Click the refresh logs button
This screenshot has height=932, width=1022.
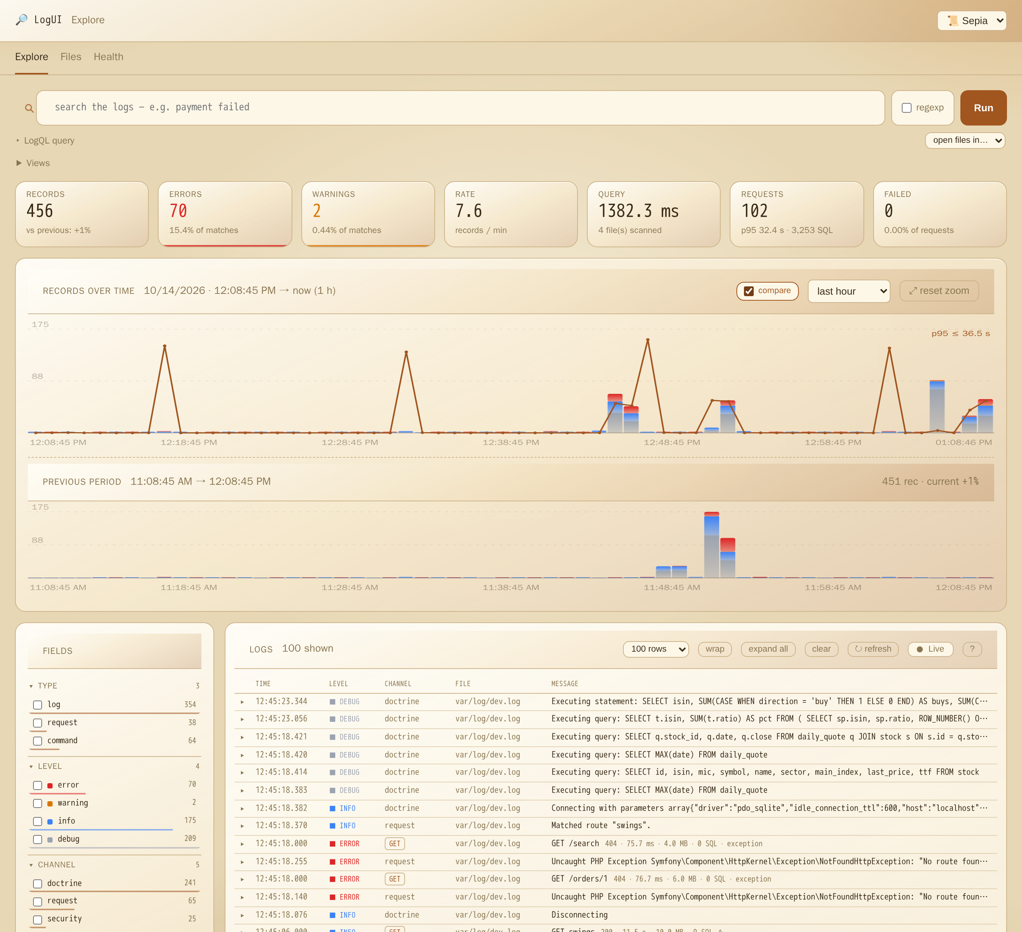pyautogui.click(x=873, y=649)
